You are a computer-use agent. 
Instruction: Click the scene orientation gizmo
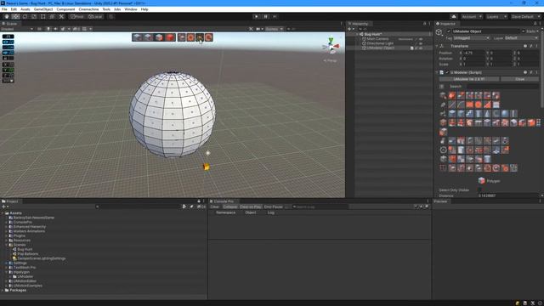(331, 46)
